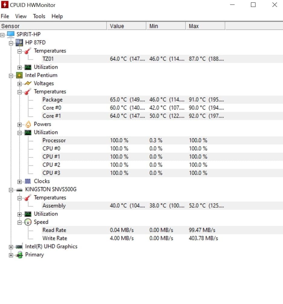This screenshot has width=283, height=304.
Task: Collapse the HP 87FD node
Action: [11, 43]
